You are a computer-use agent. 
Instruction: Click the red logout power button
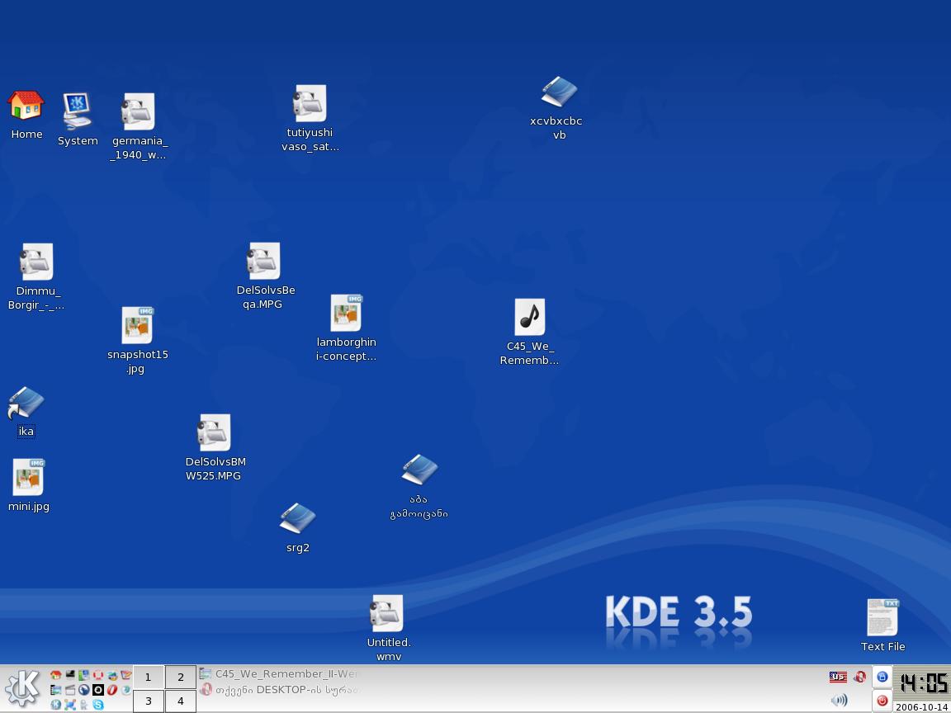click(882, 701)
